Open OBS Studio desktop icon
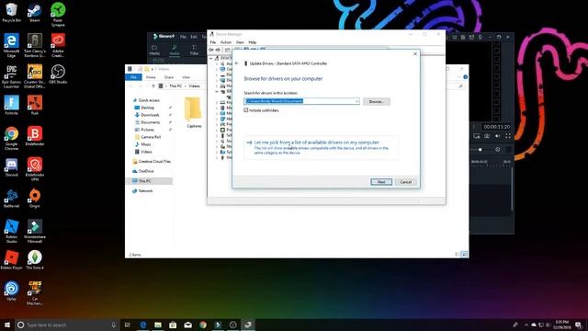588x331 pixels. pyautogui.click(x=58, y=74)
